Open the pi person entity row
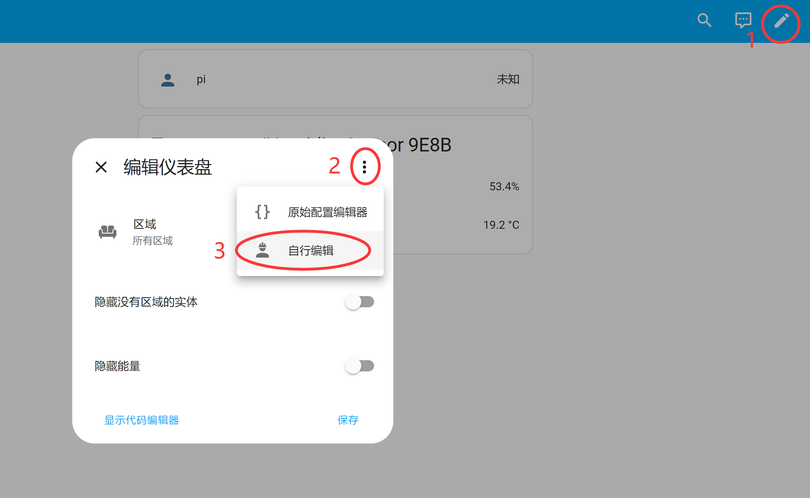Screen dimensions: 810x498 pos(336,79)
